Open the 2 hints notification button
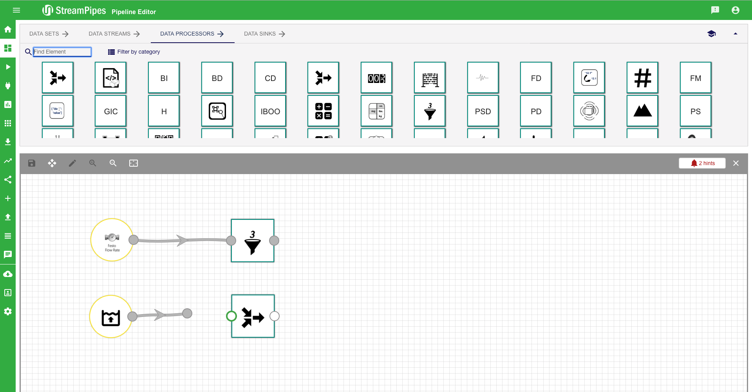The width and height of the screenshot is (752, 392). pos(702,163)
